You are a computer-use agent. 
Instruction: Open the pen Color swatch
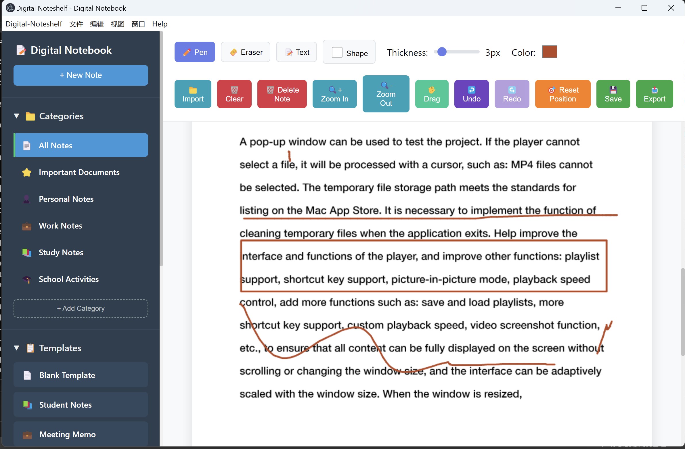pos(550,52)
